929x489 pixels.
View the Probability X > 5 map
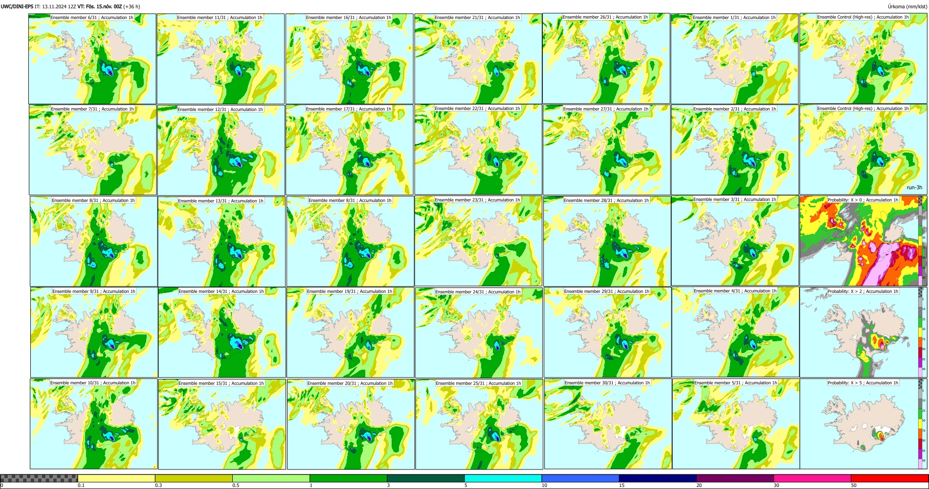[863, 423]
